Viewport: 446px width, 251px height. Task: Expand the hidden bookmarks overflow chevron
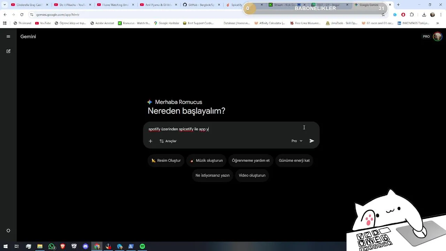point(438,23)
